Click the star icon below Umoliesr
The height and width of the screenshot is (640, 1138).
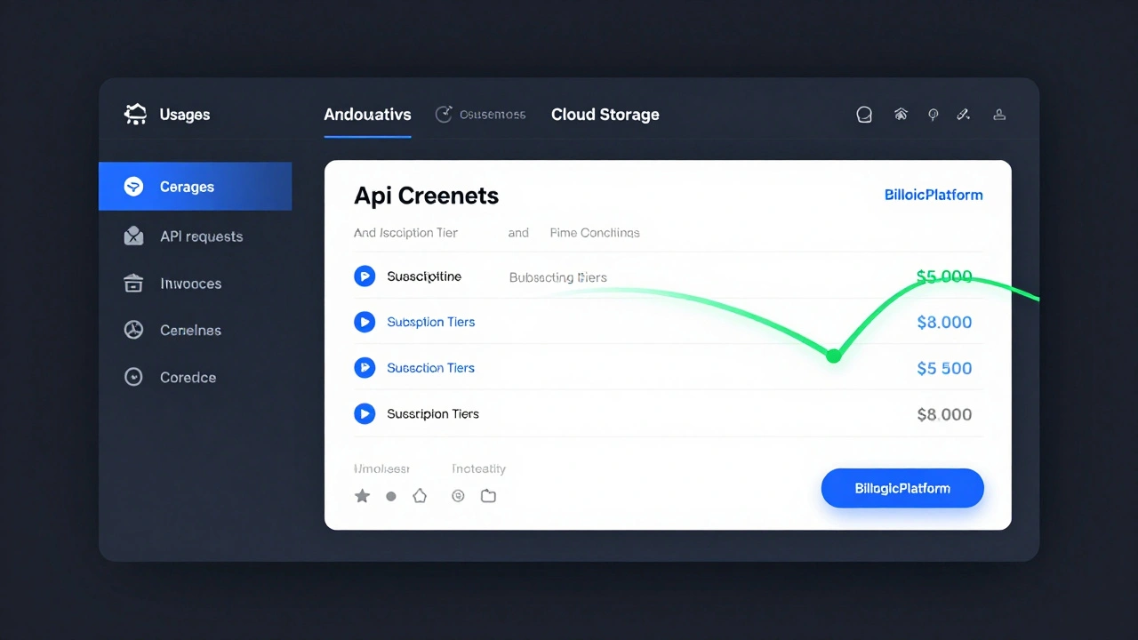tap(362, 496)
